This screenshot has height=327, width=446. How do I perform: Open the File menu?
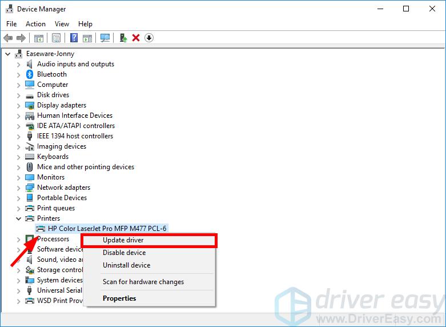11,24
